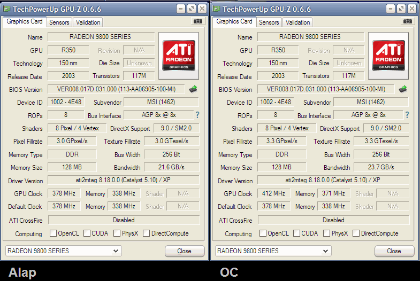Click Bus Interface question mark in OC window
The image size is (420, 281).
(407, 115)
